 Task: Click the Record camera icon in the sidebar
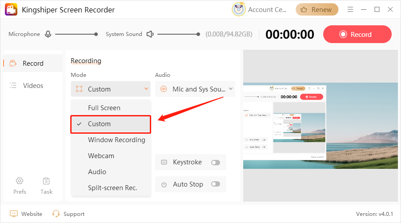(13, 63)
